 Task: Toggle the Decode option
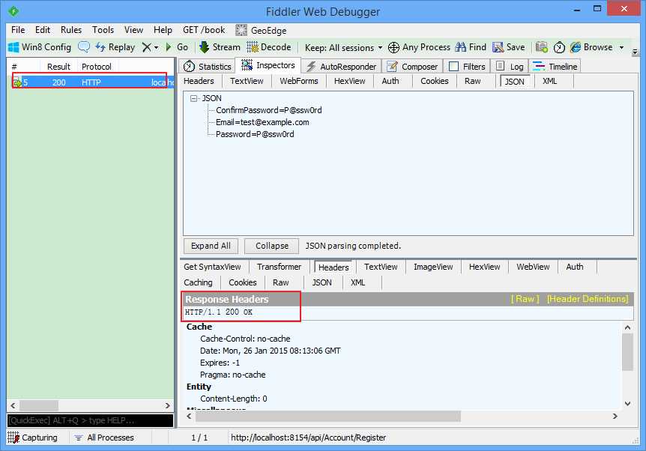(268, 47)
